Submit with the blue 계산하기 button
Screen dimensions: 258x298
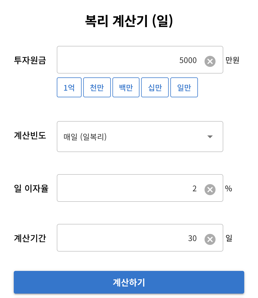click(x=129, y=282)
